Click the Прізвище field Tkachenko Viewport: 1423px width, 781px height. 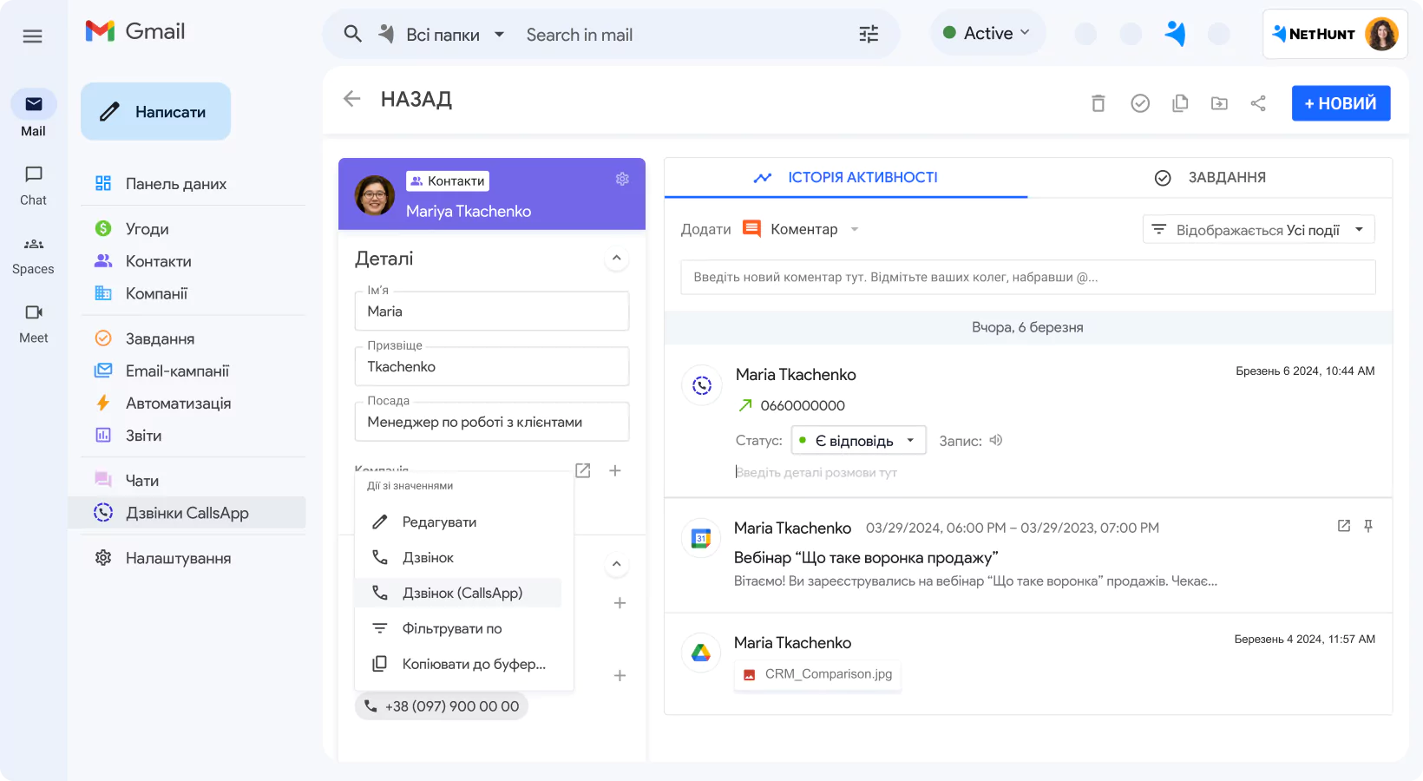coord(492,366)
